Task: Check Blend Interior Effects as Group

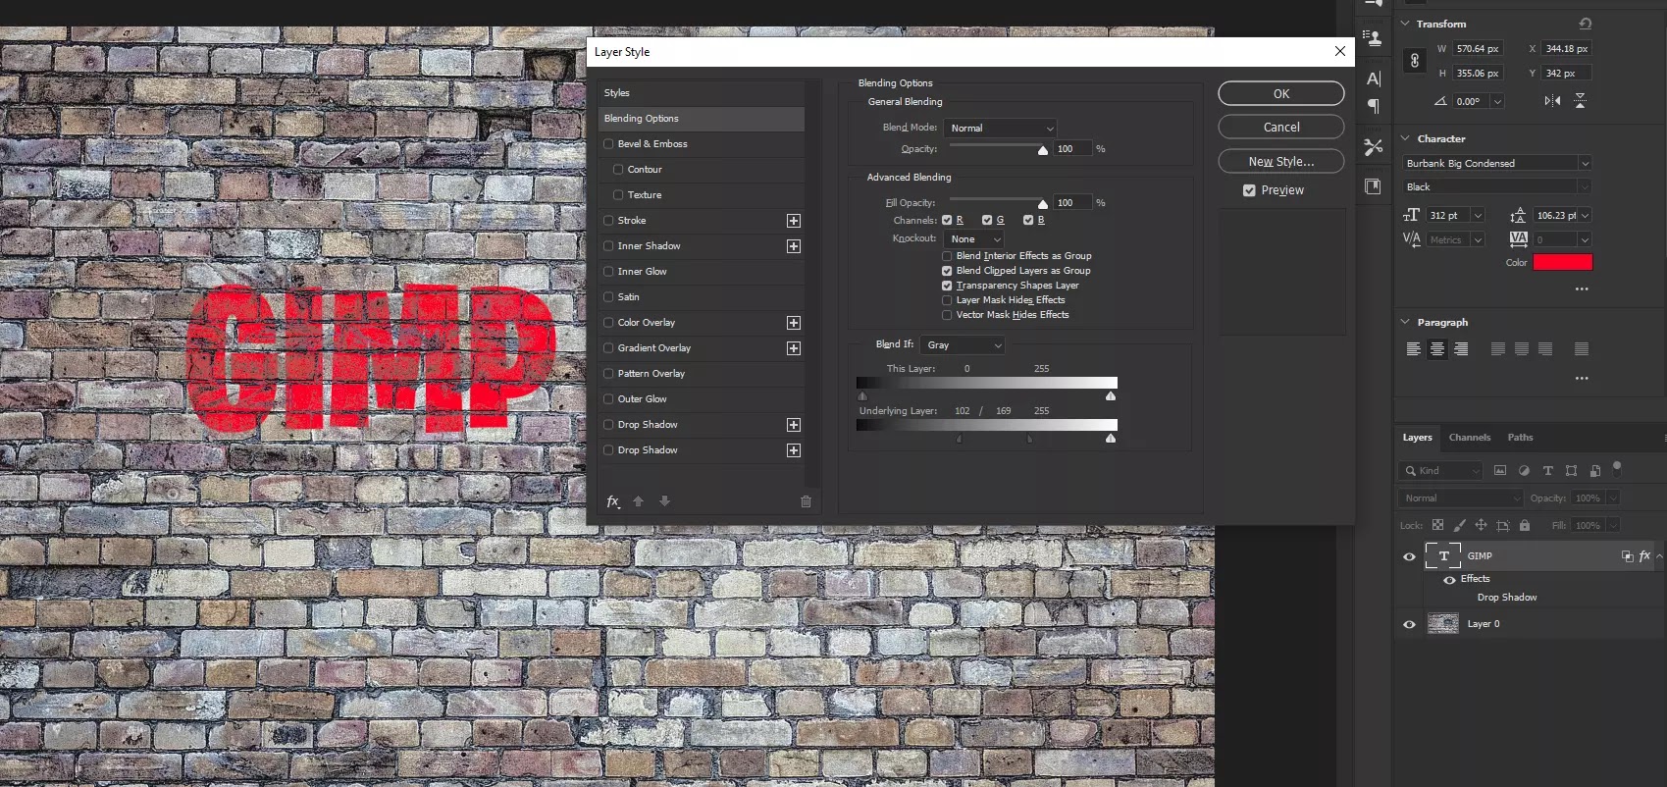Action: coord(947,256)
